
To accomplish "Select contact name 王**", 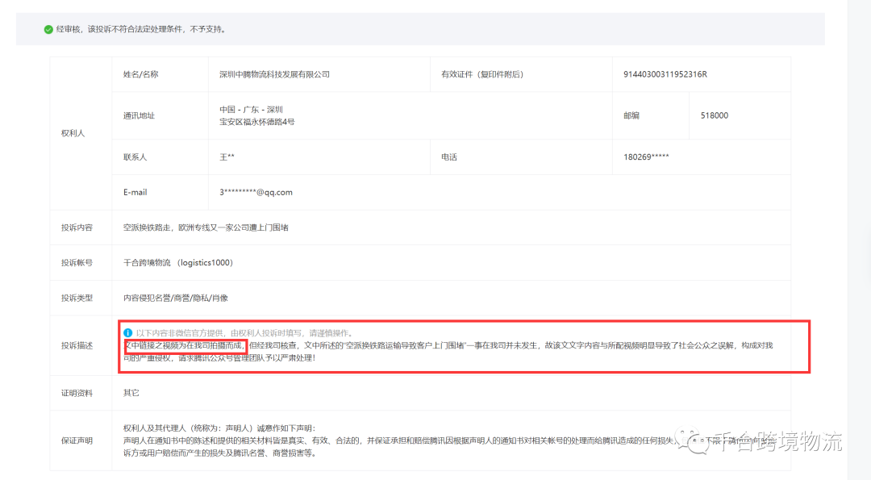I will point(227,157).
